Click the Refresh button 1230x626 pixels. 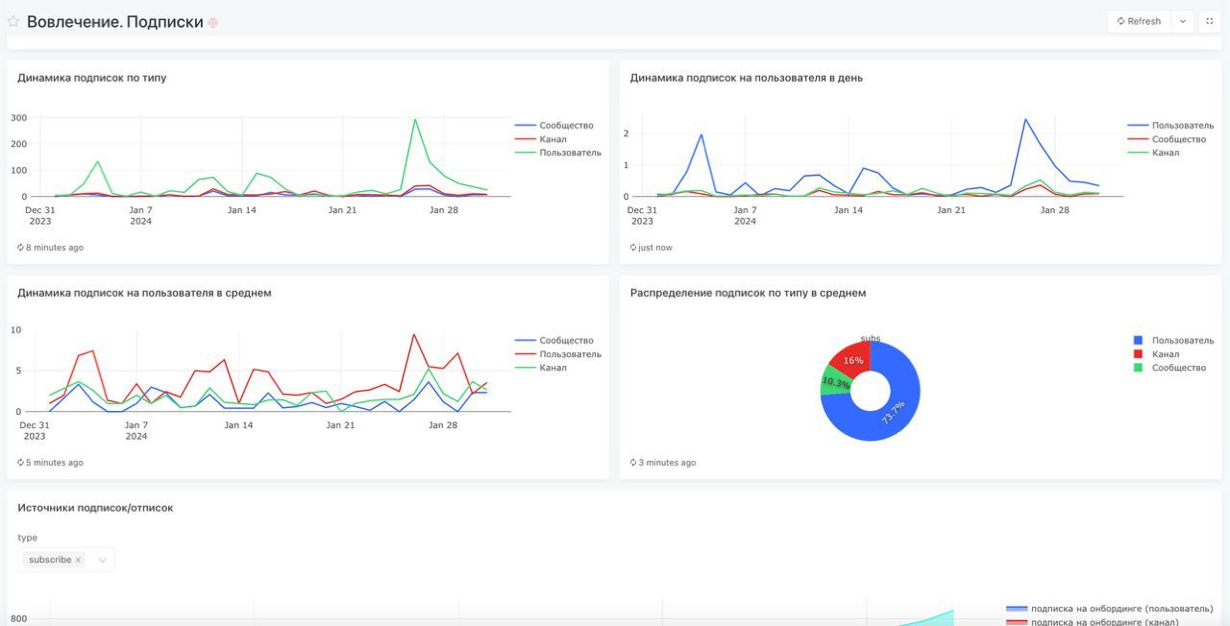click(x=1139, y=21)
